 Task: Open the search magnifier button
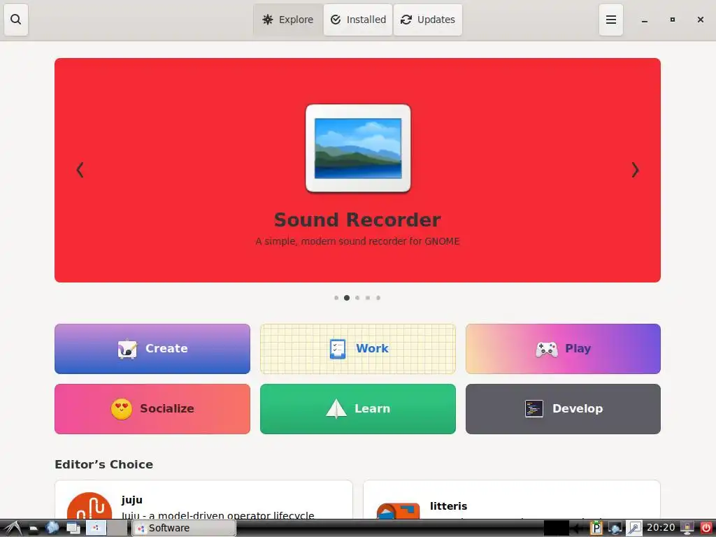click(x=16, y=20)
